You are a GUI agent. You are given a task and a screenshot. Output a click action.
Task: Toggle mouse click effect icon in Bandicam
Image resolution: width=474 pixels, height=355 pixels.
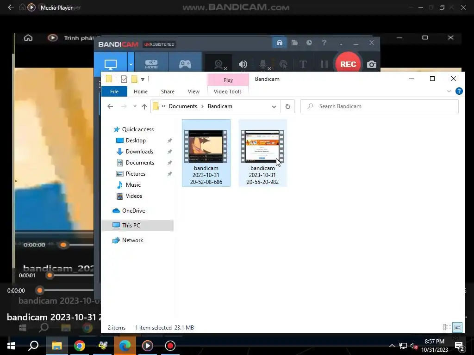point(283,64)
